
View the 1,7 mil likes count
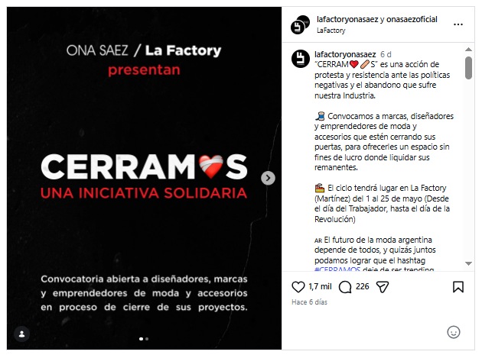coord(320,286)
